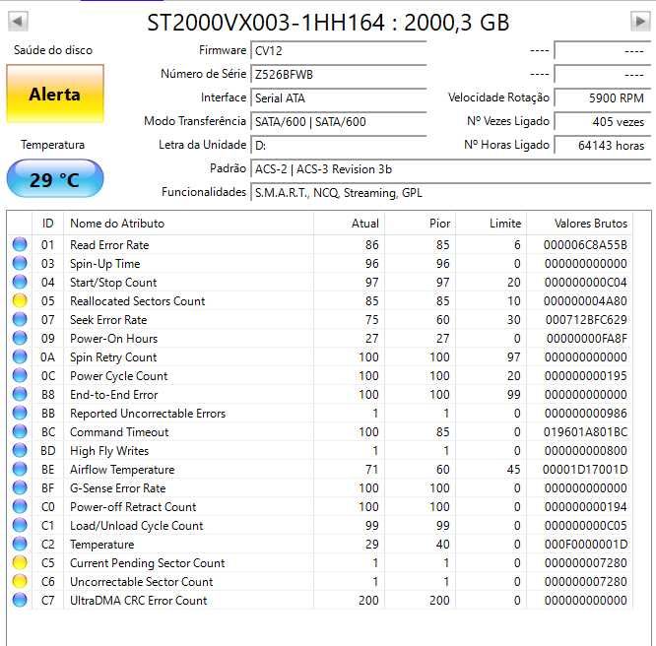
Task: Click the Velocidade Rotação label
Action: (x=498, y=97)
